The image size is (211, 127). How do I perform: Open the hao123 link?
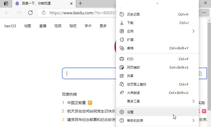(x=10, y=26)
